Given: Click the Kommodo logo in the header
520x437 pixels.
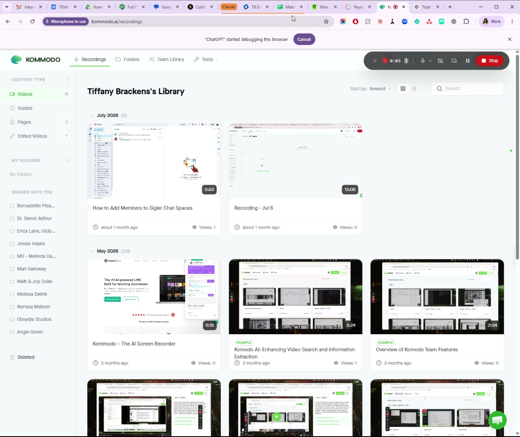Looking at the screenshot, I should [x=36, y=60].
